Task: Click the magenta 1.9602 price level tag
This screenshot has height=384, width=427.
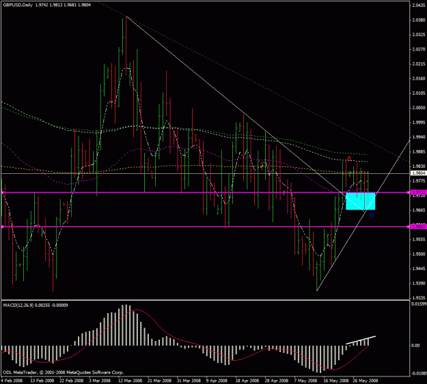Action: pyautogui.click(x=419, y=226)
